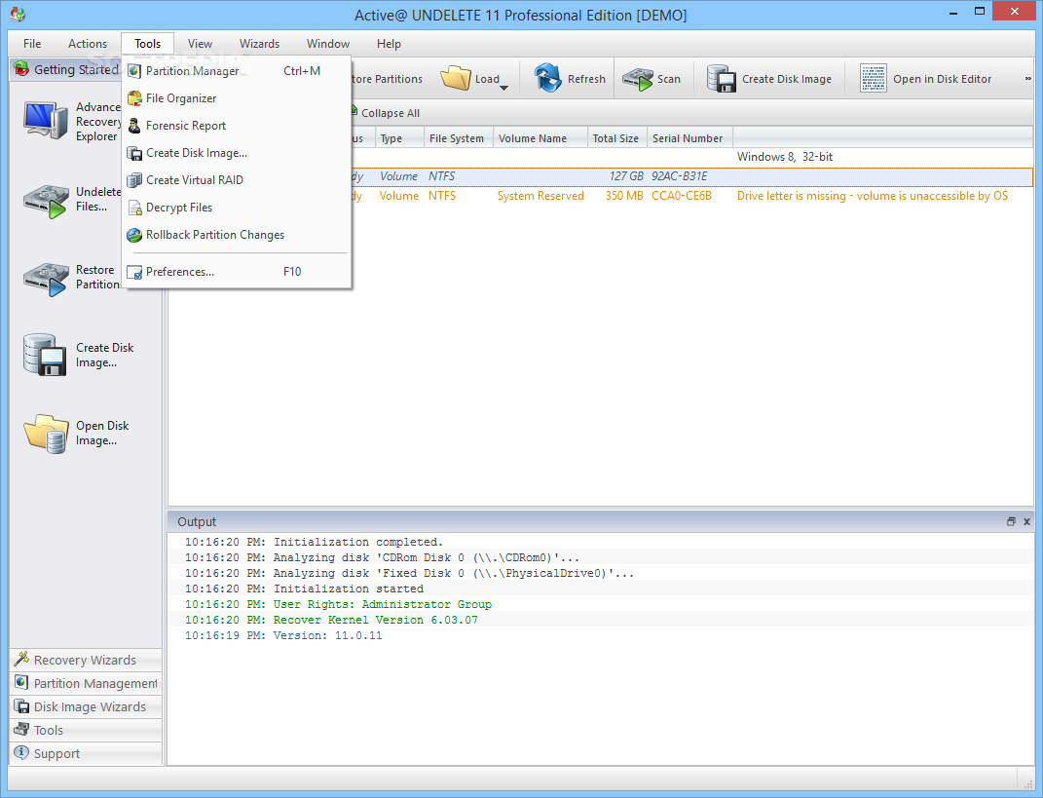Click the Forensic Report agent icon

pos(134,125)
